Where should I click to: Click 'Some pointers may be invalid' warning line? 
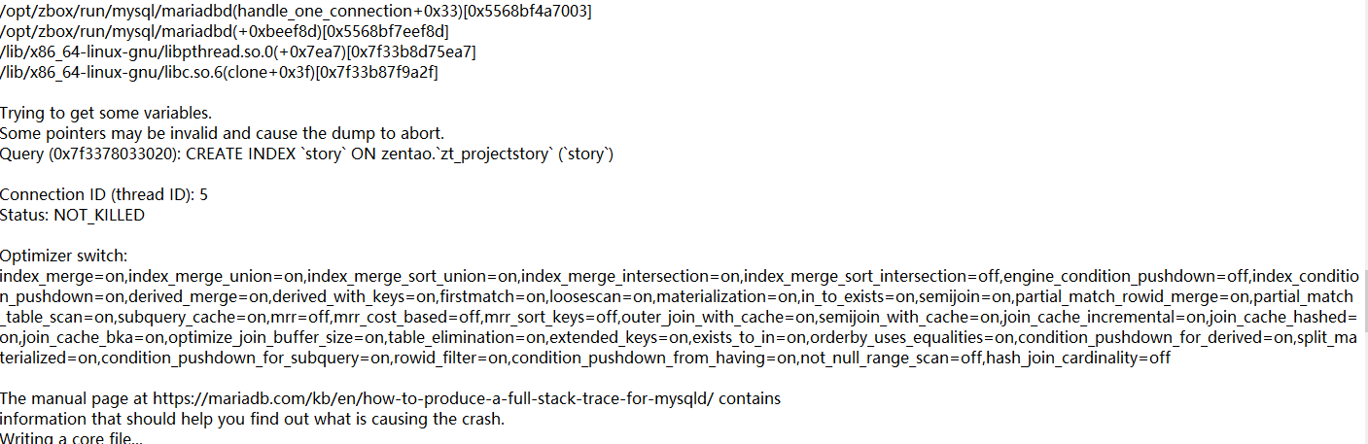click(x=223, y=134)
